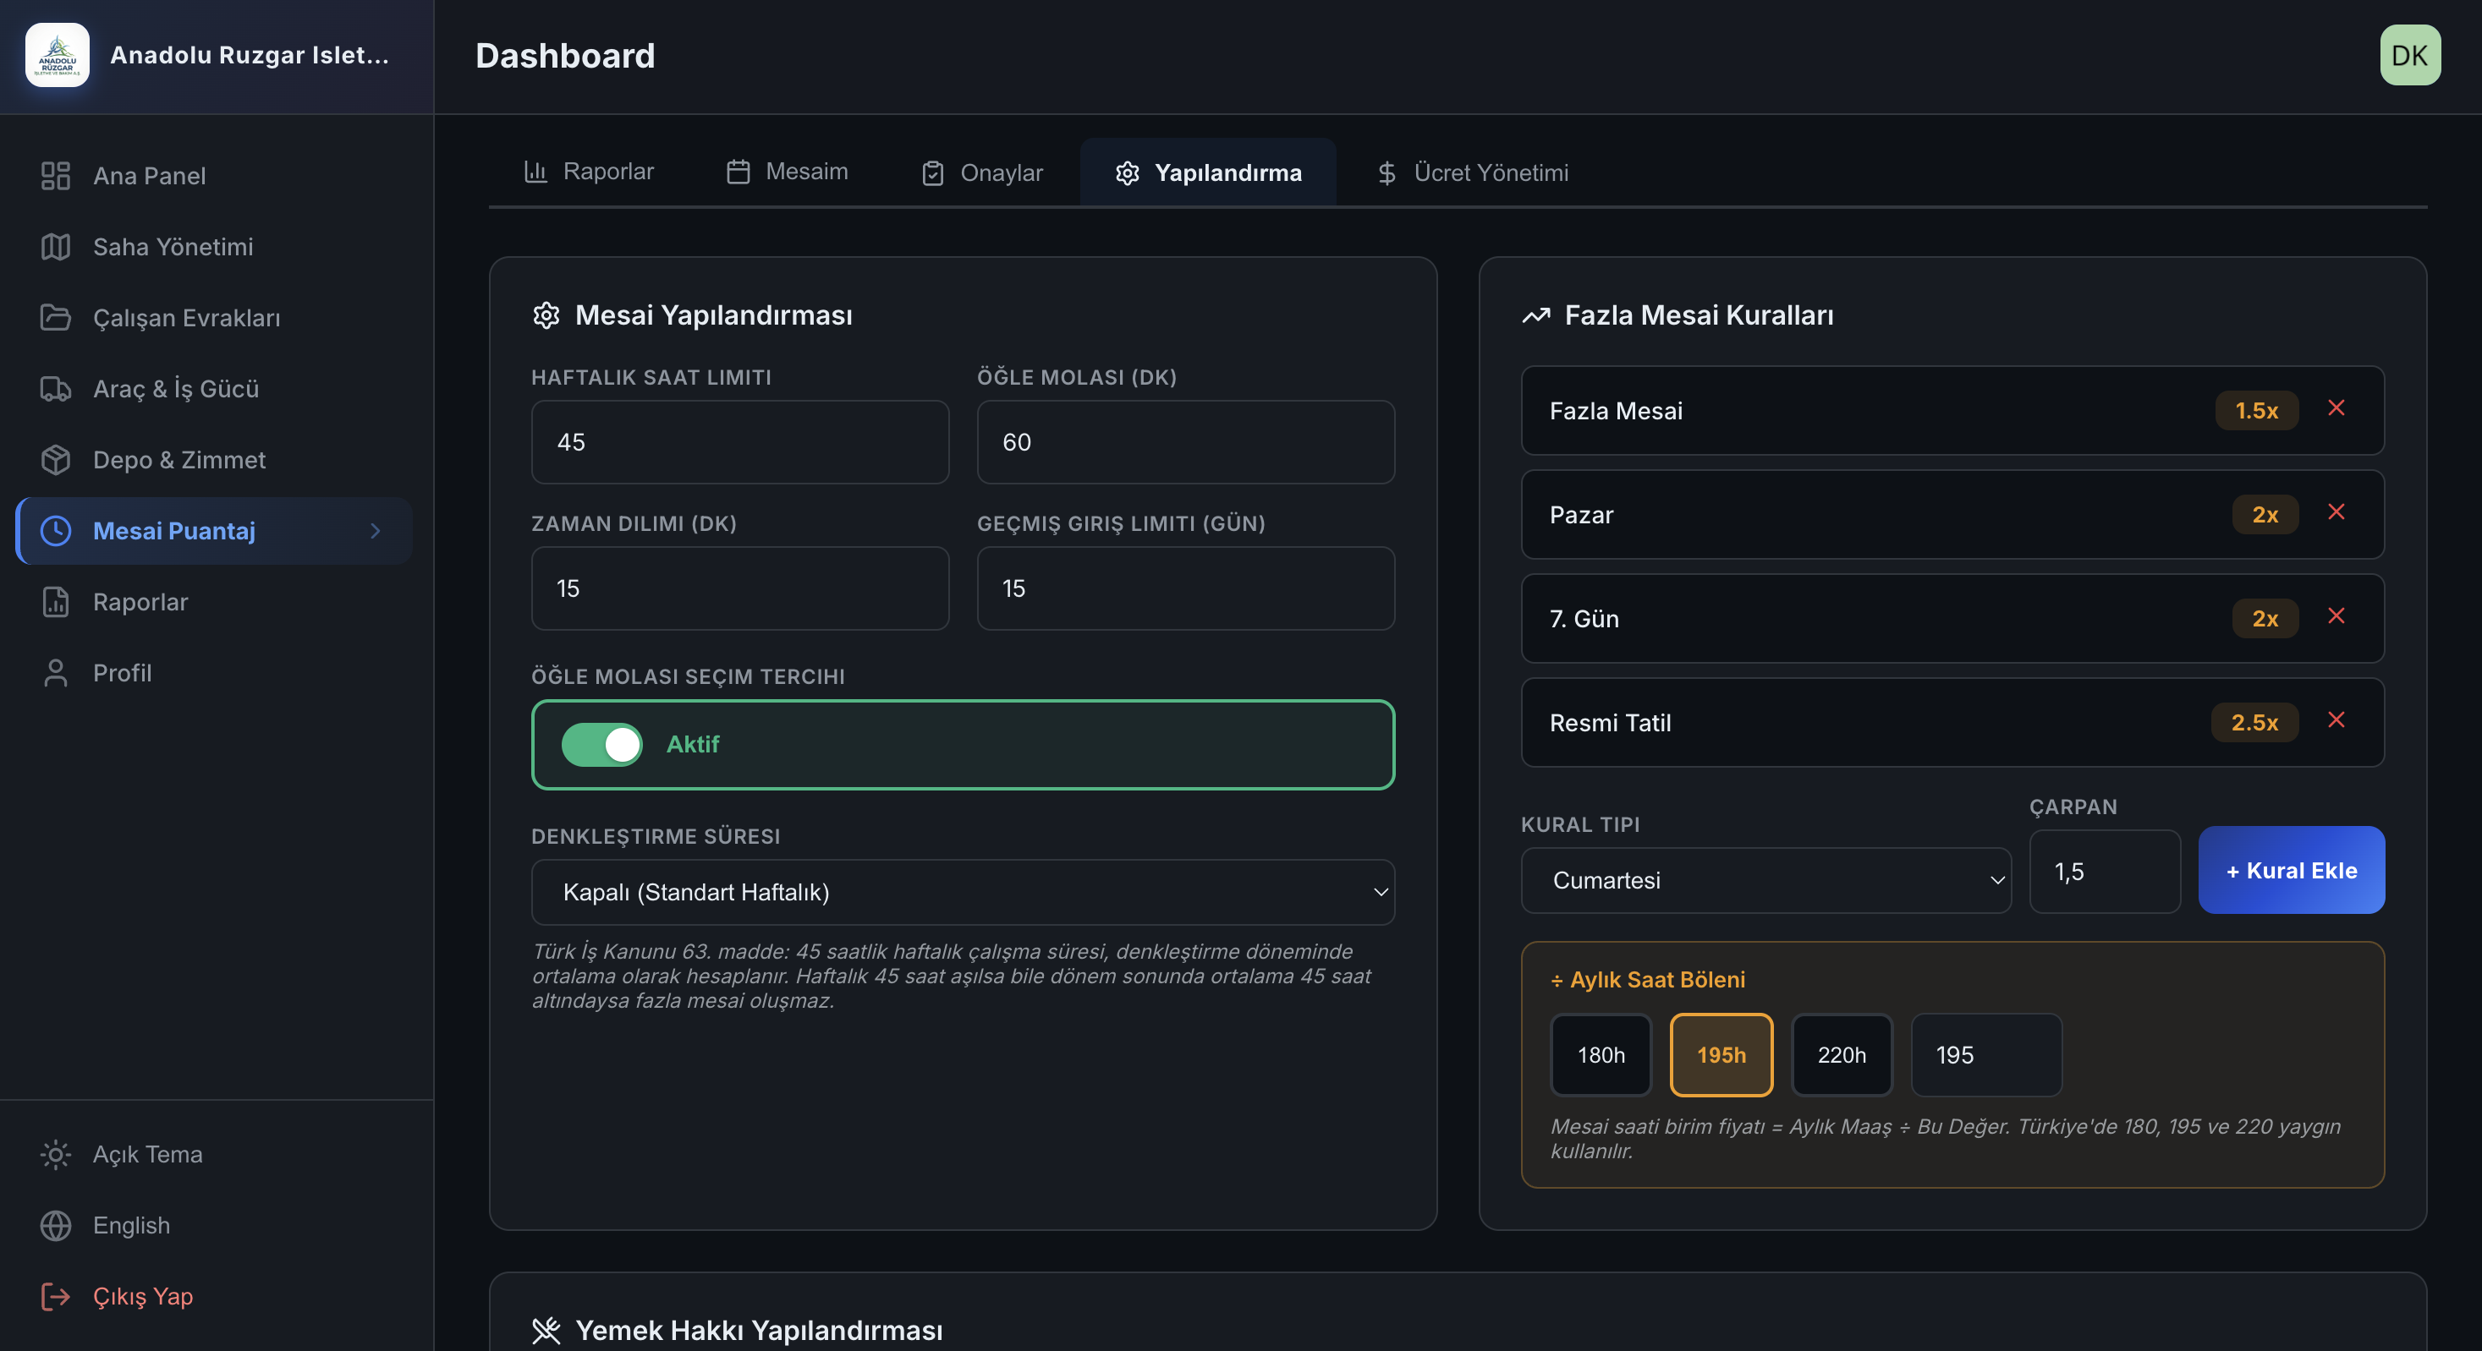Delete the Resmi Tatil rule
This screenshot has width=2482, height=1351.
[2336, 720]
